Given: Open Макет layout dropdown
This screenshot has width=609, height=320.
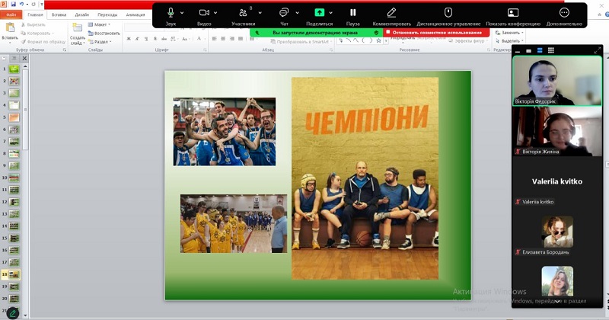Looking at the screenshot, I should (x=99, y=24).
